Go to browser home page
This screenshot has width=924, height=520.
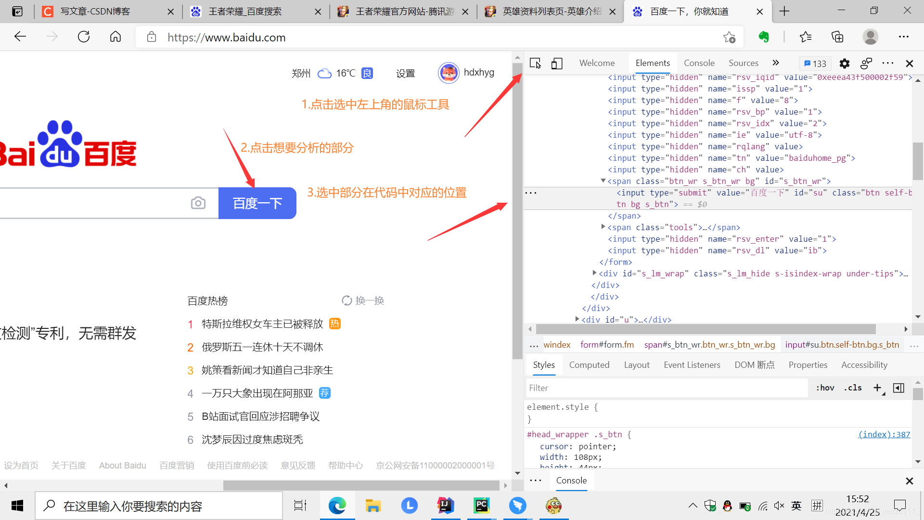click(x=115, y=37)
